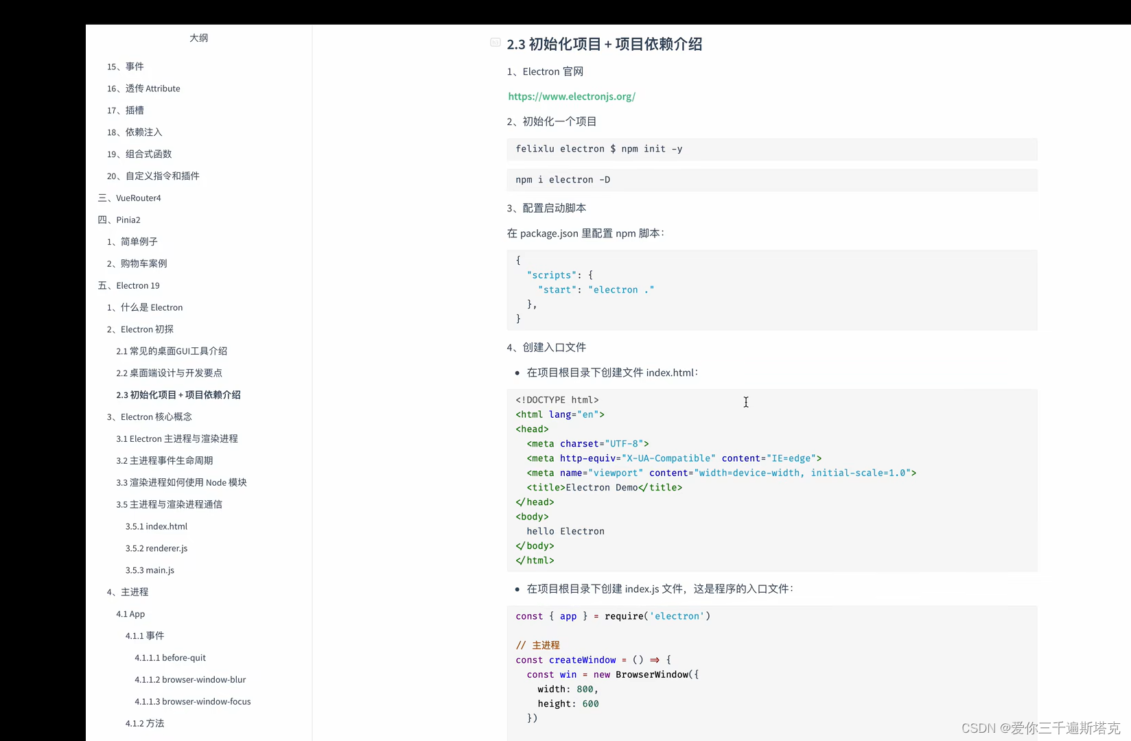Open "2.1 常见的桌面GUI工具介绍" from the outline
Viewport: 1131px width, 741px height.
click(172, 351)
